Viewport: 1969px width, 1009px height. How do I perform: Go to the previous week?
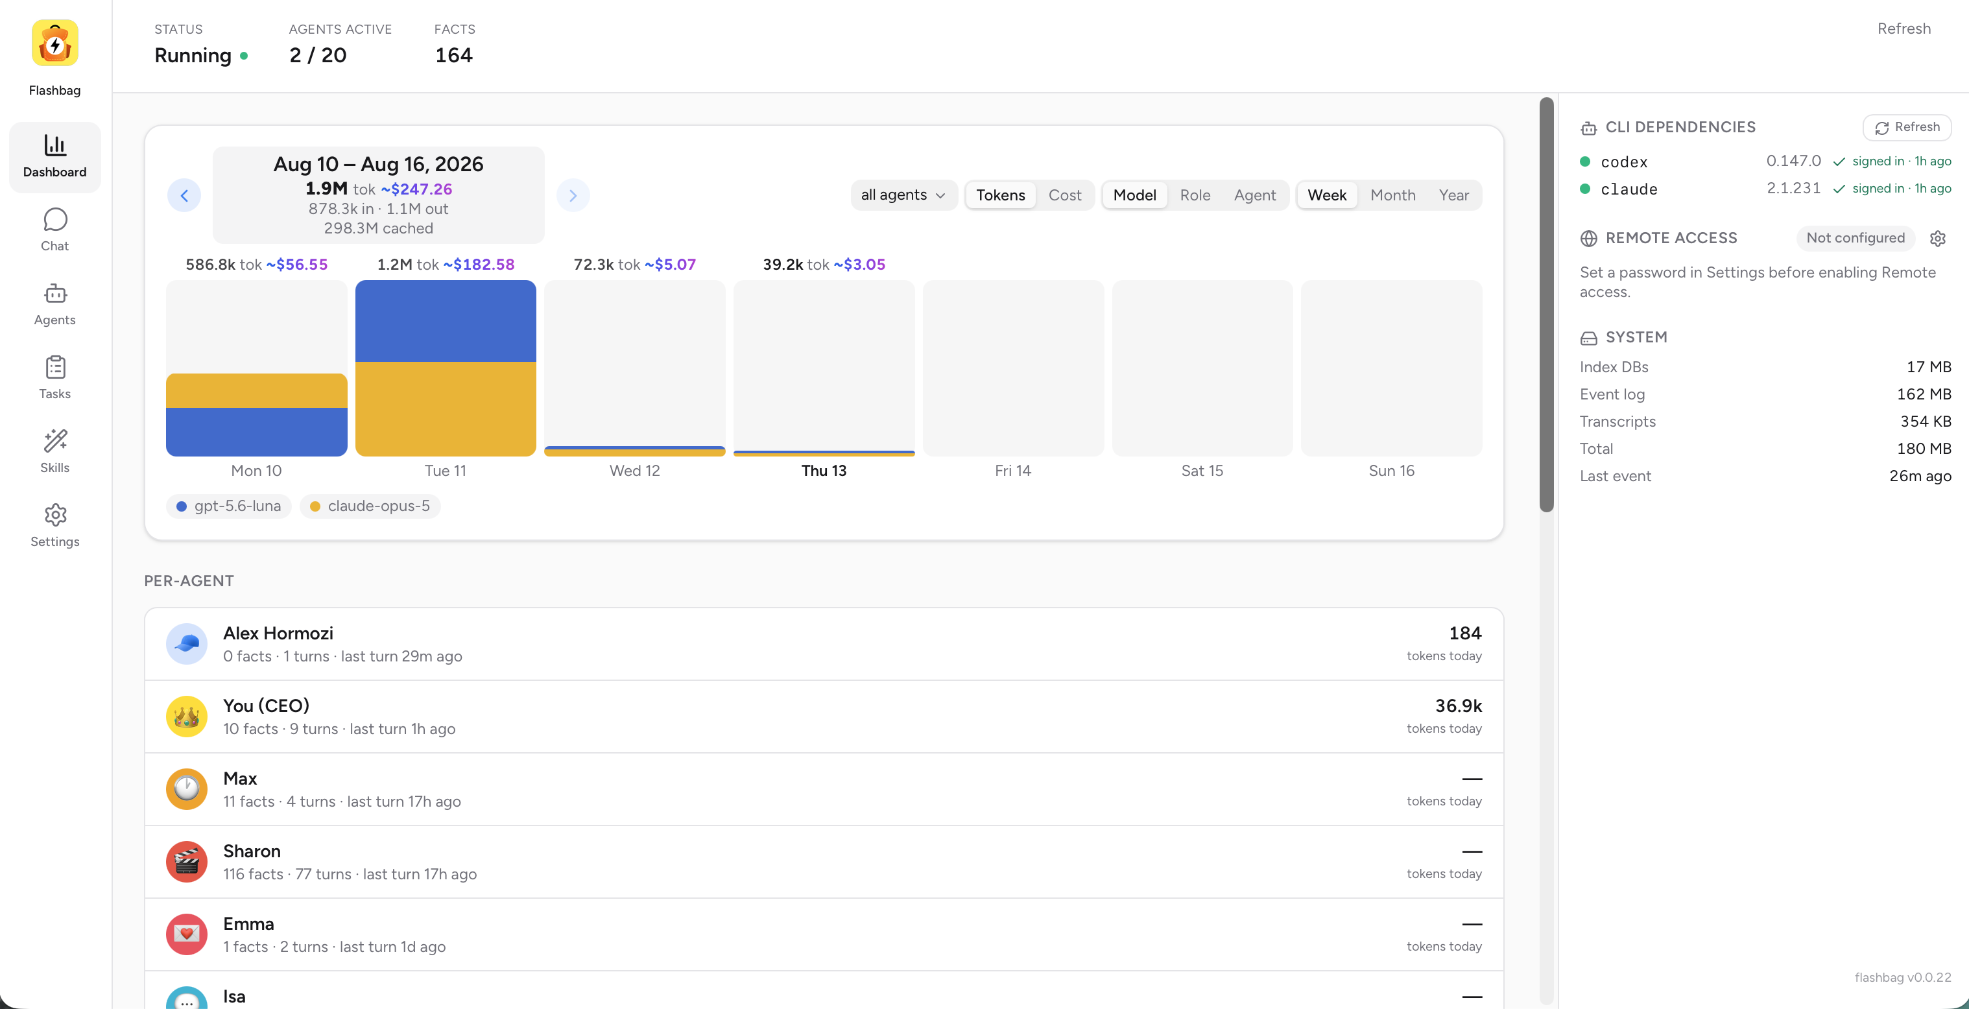(x=184, y=196)
